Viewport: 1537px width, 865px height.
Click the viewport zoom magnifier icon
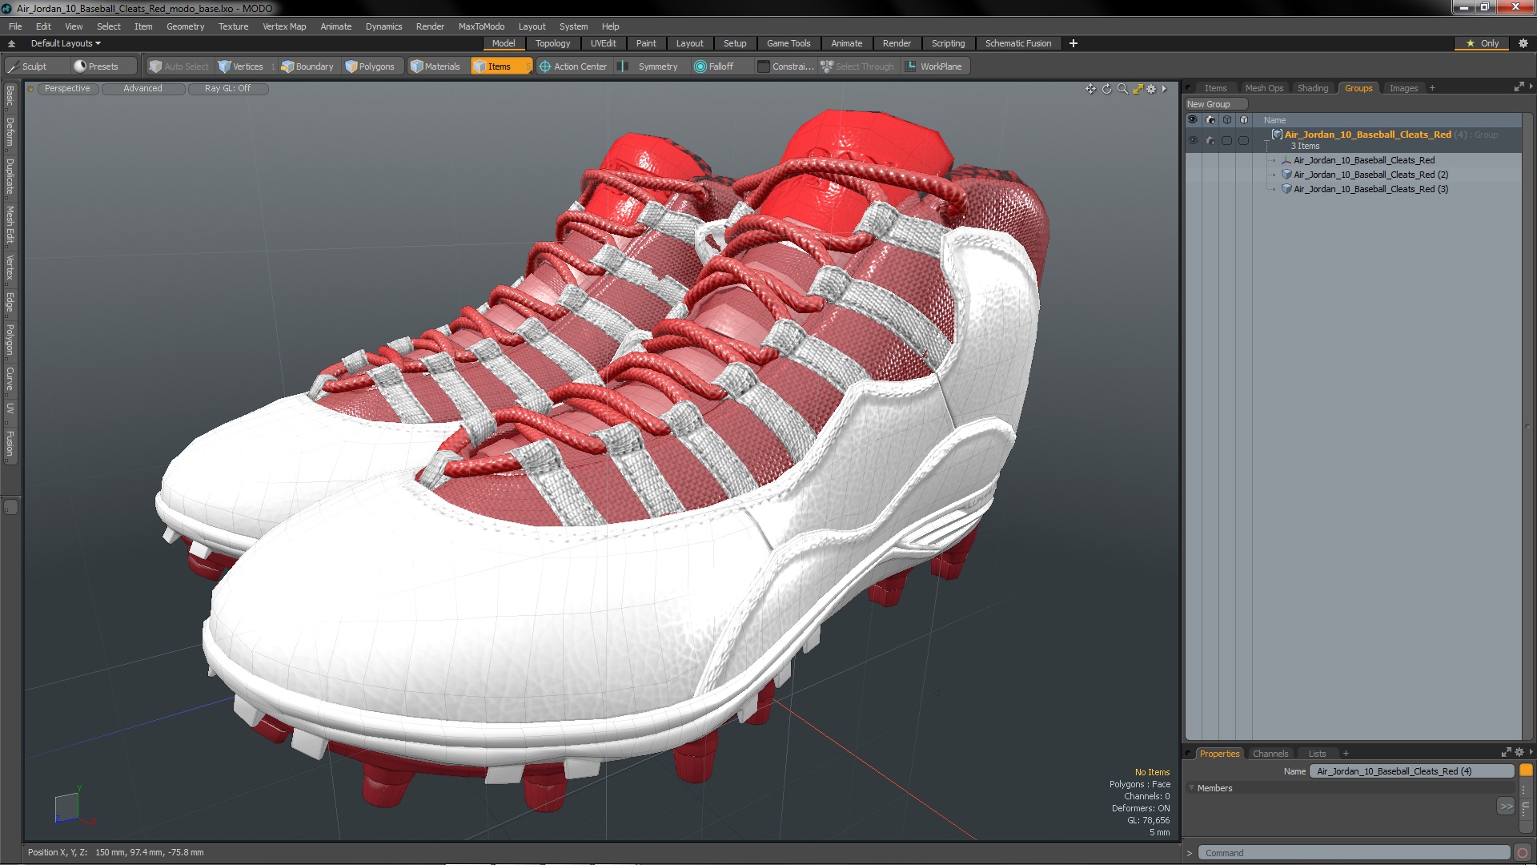(1122, 89)
